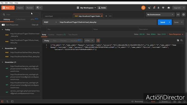This screenshot has height=105, width=187.
Task: Click the request URL input field
Action: pos(107,22)
